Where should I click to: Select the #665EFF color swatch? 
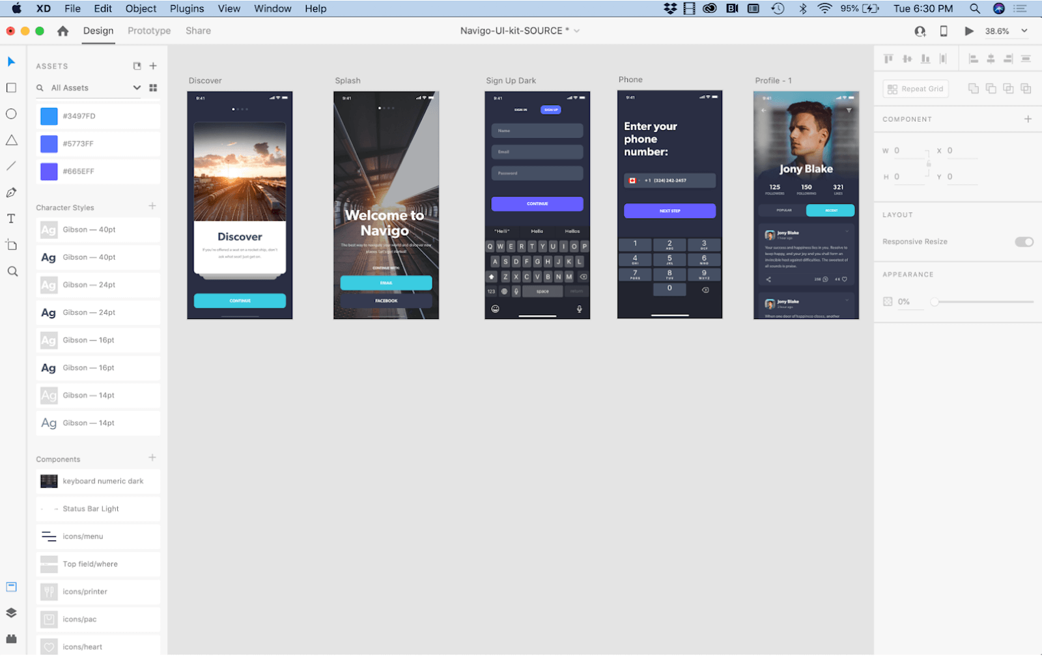pyautogui.click(x=49, y=171)
